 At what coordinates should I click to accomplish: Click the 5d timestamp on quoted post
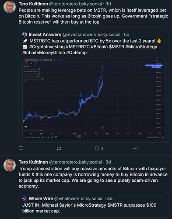tap(126, 35)
